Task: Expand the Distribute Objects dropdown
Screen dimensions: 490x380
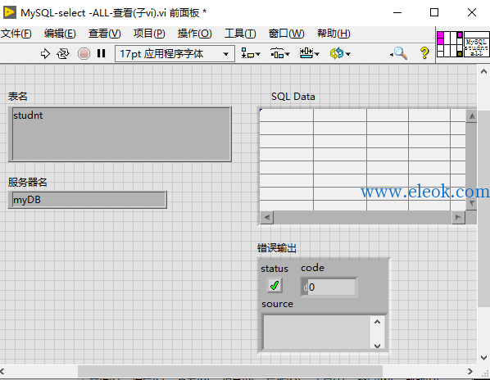Action: [x=279, y=54]
